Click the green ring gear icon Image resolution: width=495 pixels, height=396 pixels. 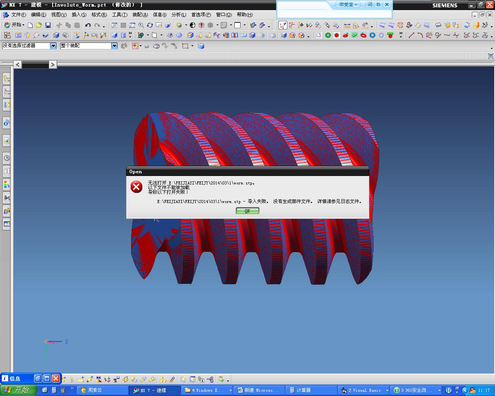tap(328, 35)
